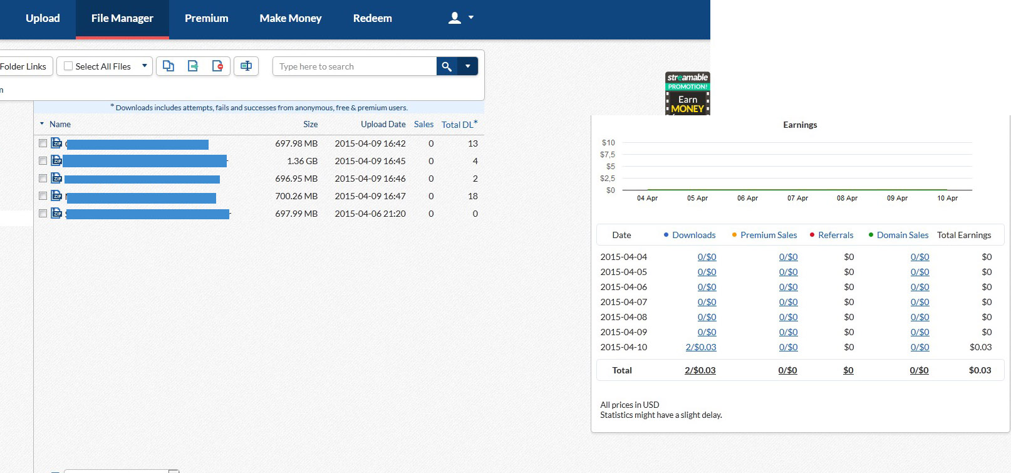The width and height of the screenshot is (1011, 473).
Task: Click the move files toolbar icon
Action: pos(193,66)
